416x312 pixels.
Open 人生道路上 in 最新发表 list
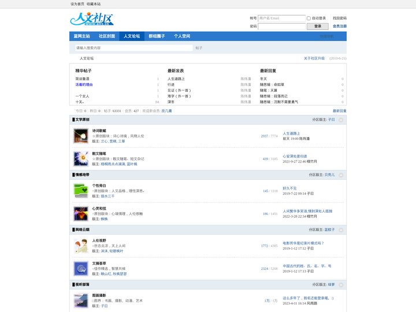click(x=176, y=79)
